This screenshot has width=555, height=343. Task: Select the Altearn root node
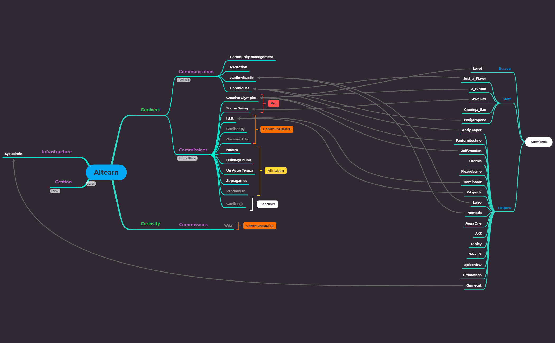click(x=106, y=172)
